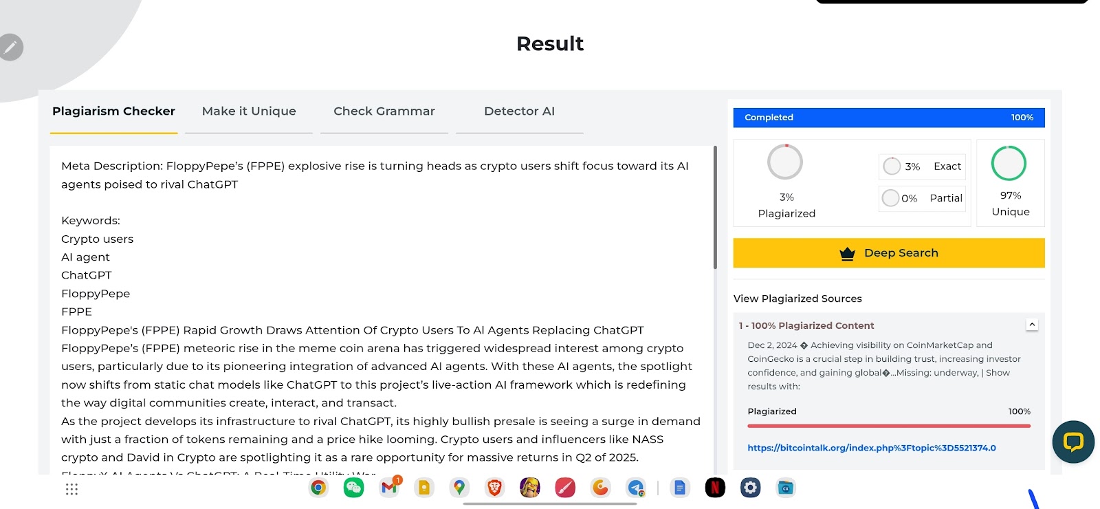This screenshot has width=1100, height=509.
Task: Open Gmail with the notification badge
Action: tap(389, 487)
